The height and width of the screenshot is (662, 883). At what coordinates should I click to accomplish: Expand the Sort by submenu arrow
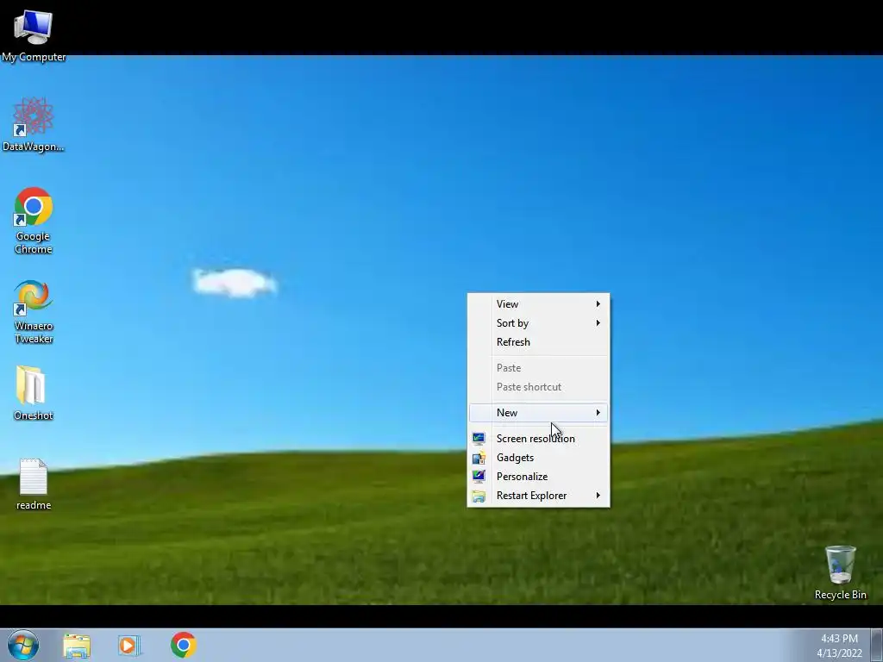pos(598,323)
